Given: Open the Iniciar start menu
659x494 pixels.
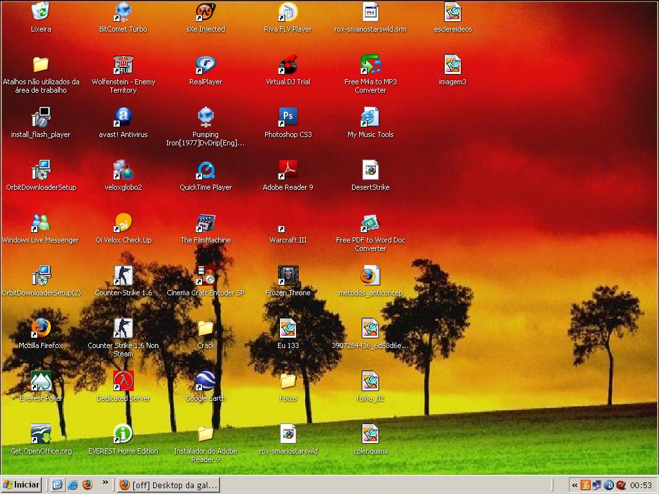Looking at the screenshot, I should 21,485.
